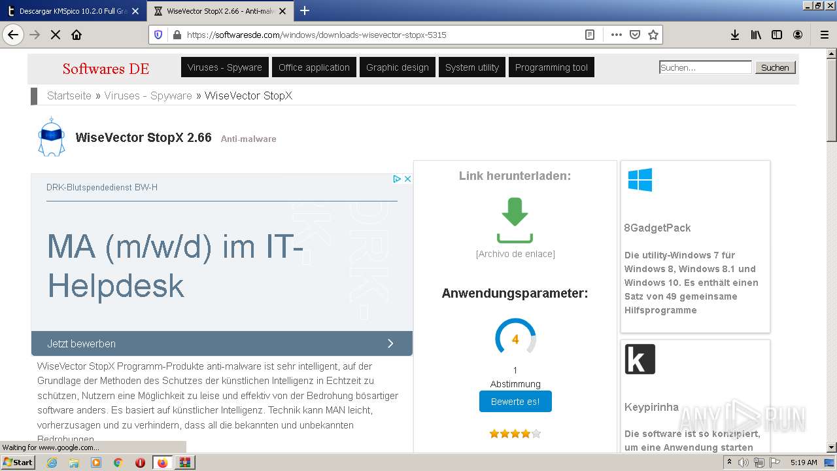Open the Archivo de enlace link

coord(515,254)
